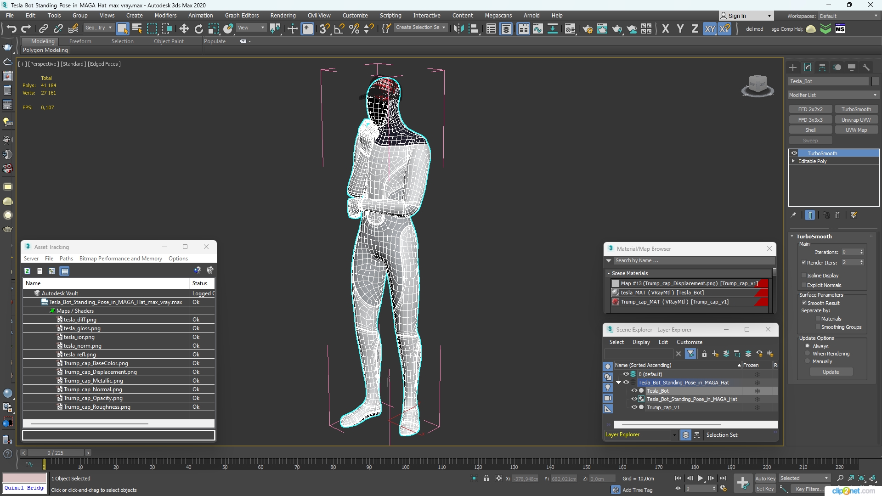
Task: Open the Utilities wrench panel tab
Action: [866, 68]
